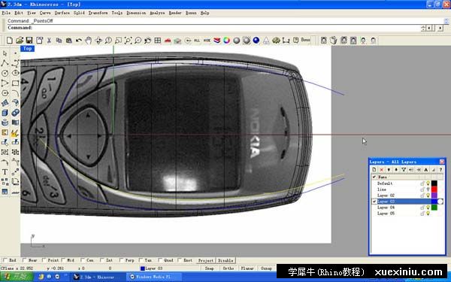Click the Undo arrow icon

tap(78, 41)
